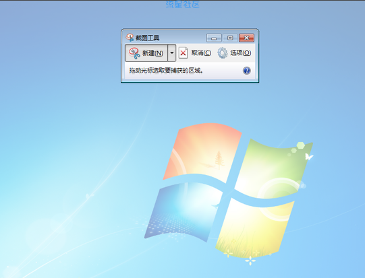
Task: Maximize the 截图工具 window
Action: (230, 38)
